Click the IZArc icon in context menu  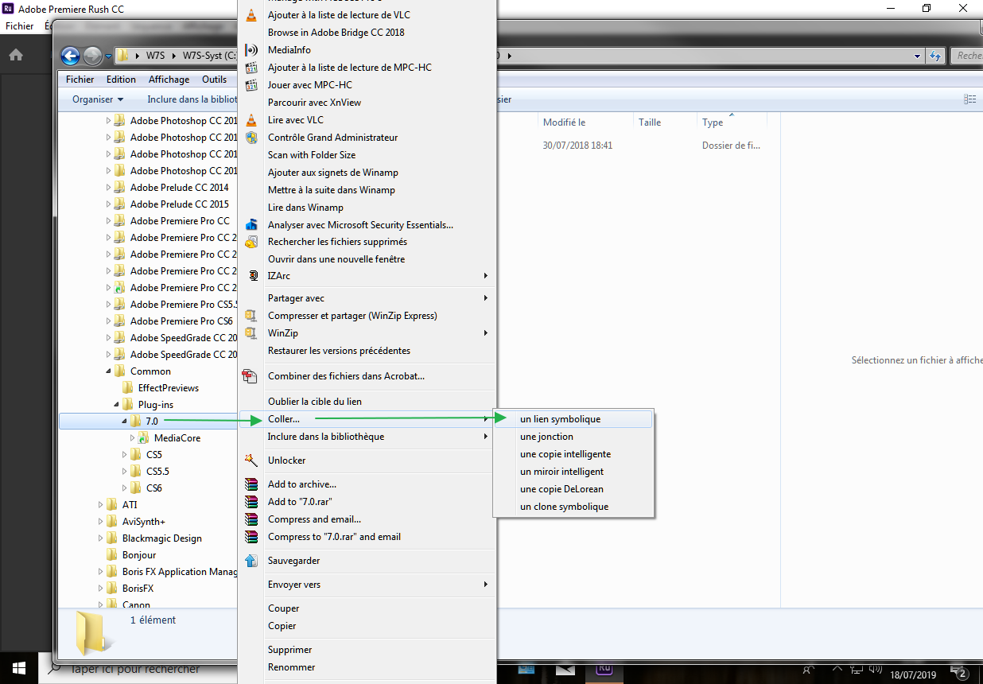click(x=253, y=276)
